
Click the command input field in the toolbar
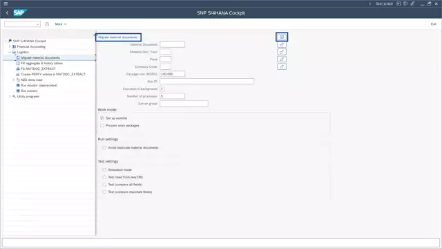tap(22, 24)
